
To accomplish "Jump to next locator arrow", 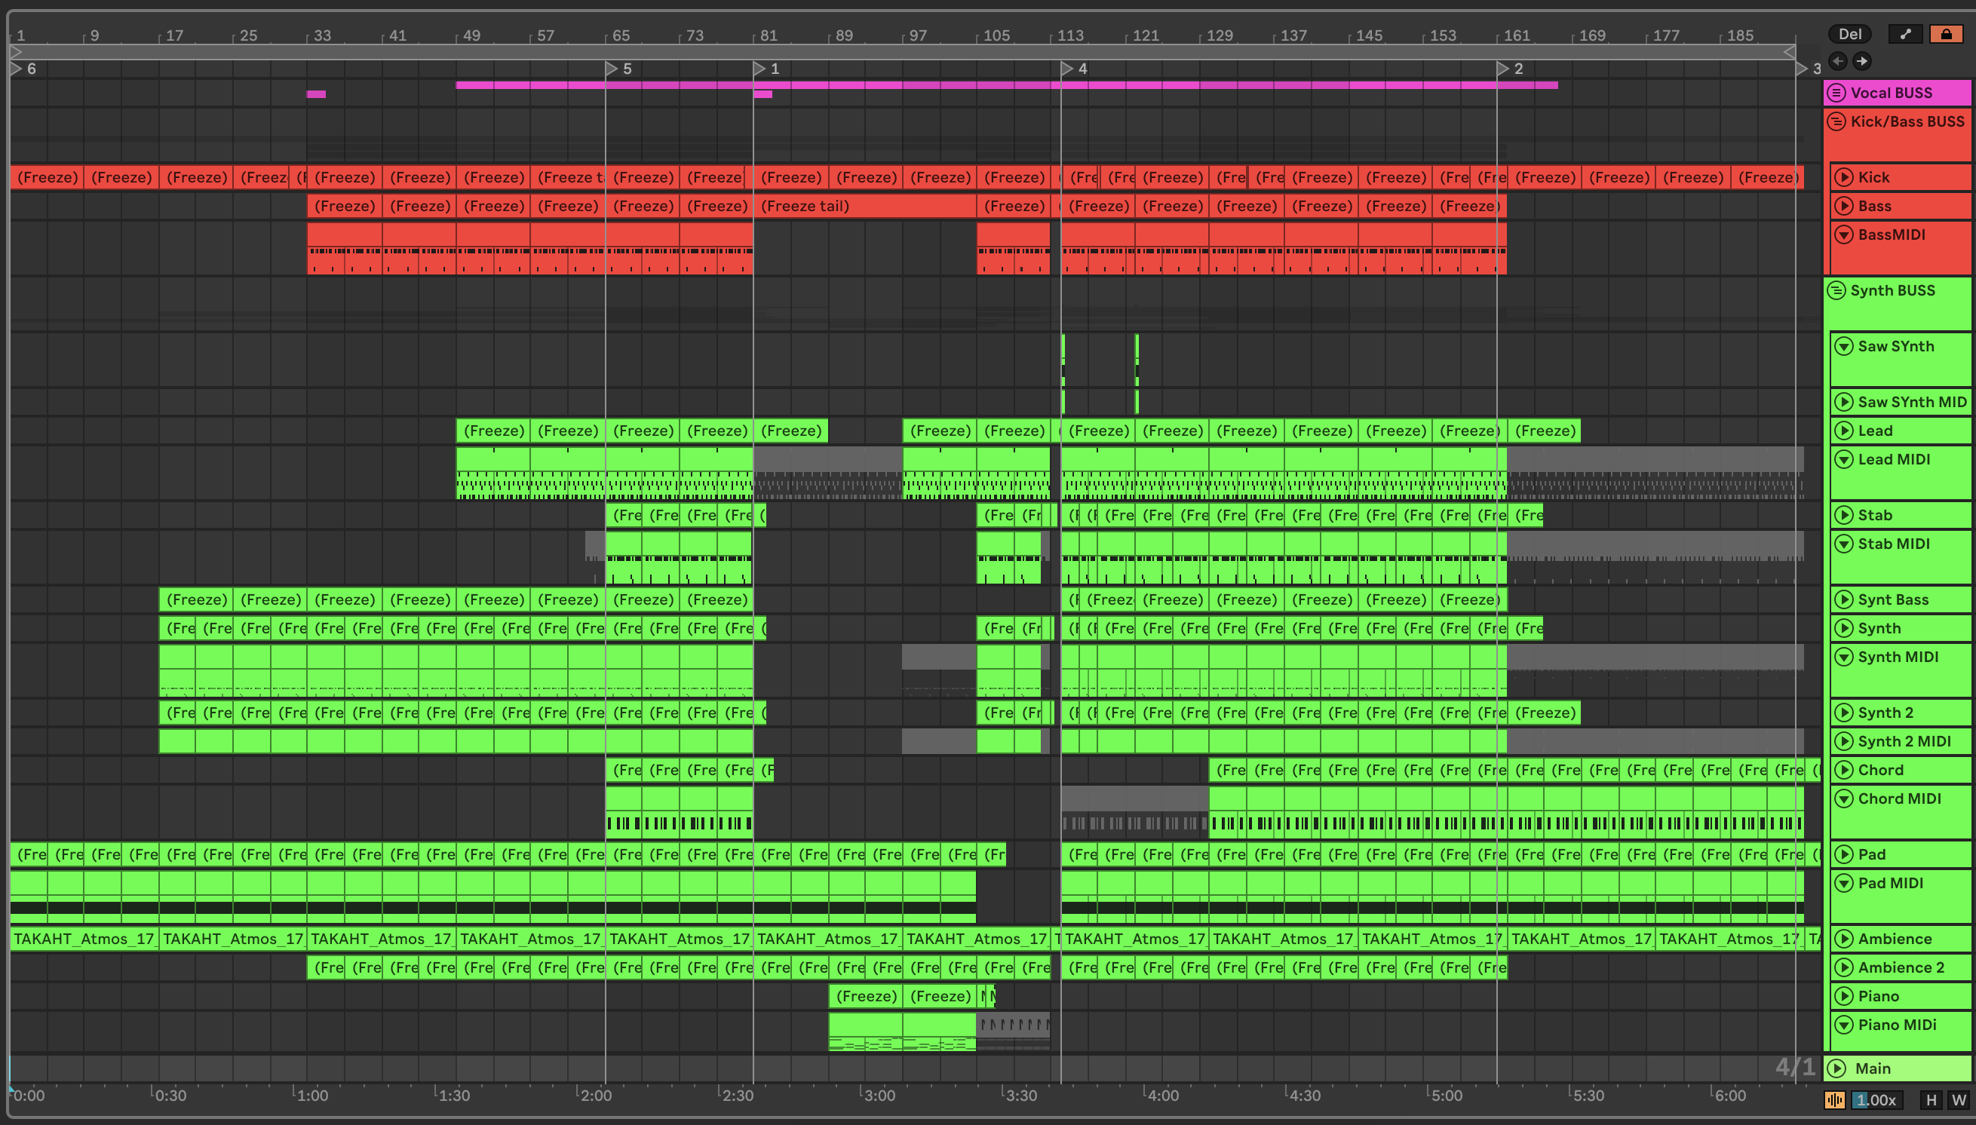I will click(x=1861, y=61).
